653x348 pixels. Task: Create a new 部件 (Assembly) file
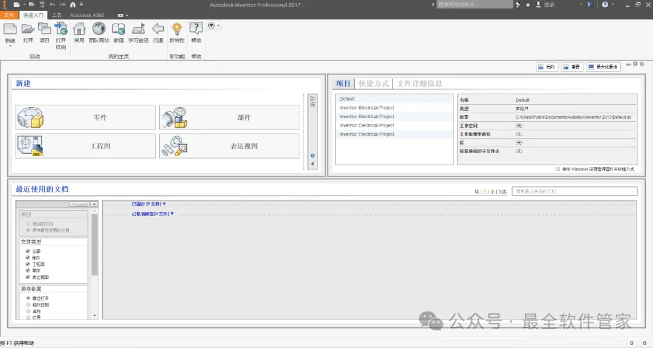(x=229, y=117)
